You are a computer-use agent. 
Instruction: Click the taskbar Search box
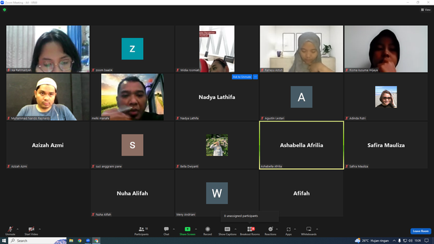(x=37, y=241)
